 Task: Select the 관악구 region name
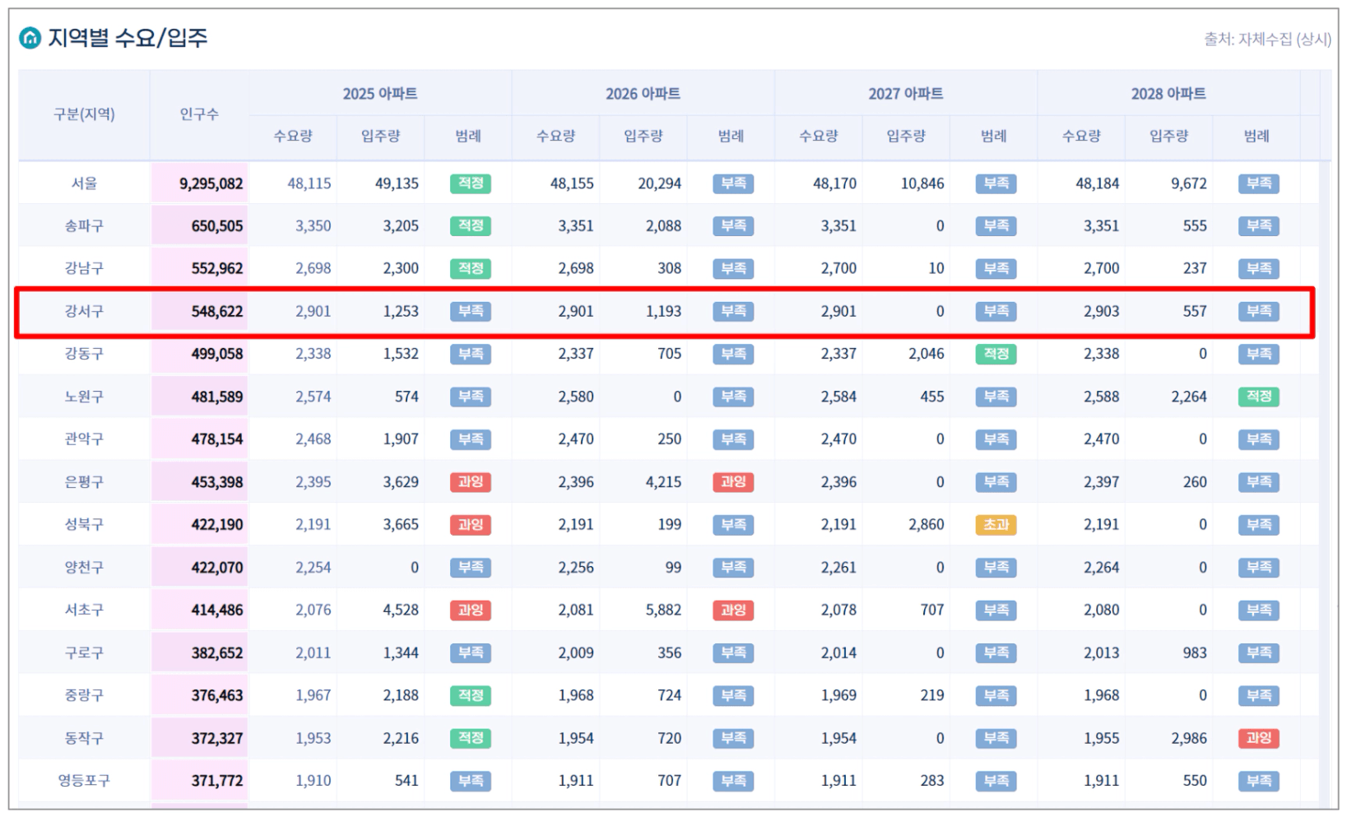84,439
